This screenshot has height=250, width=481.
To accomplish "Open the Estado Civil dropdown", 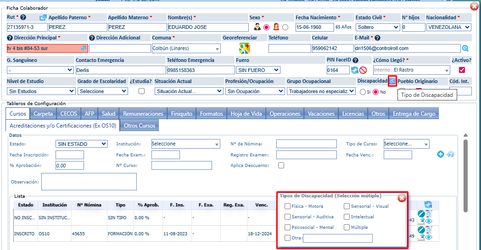I will coord(377,28).
